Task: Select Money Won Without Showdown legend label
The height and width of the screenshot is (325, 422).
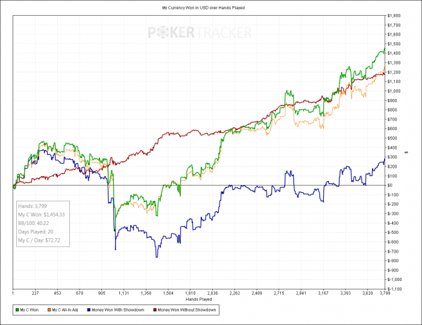Action: (187, 310)
